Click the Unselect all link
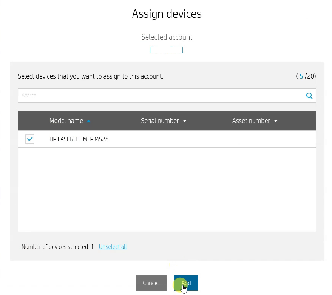332x295 pixels. tap(113, 247)
